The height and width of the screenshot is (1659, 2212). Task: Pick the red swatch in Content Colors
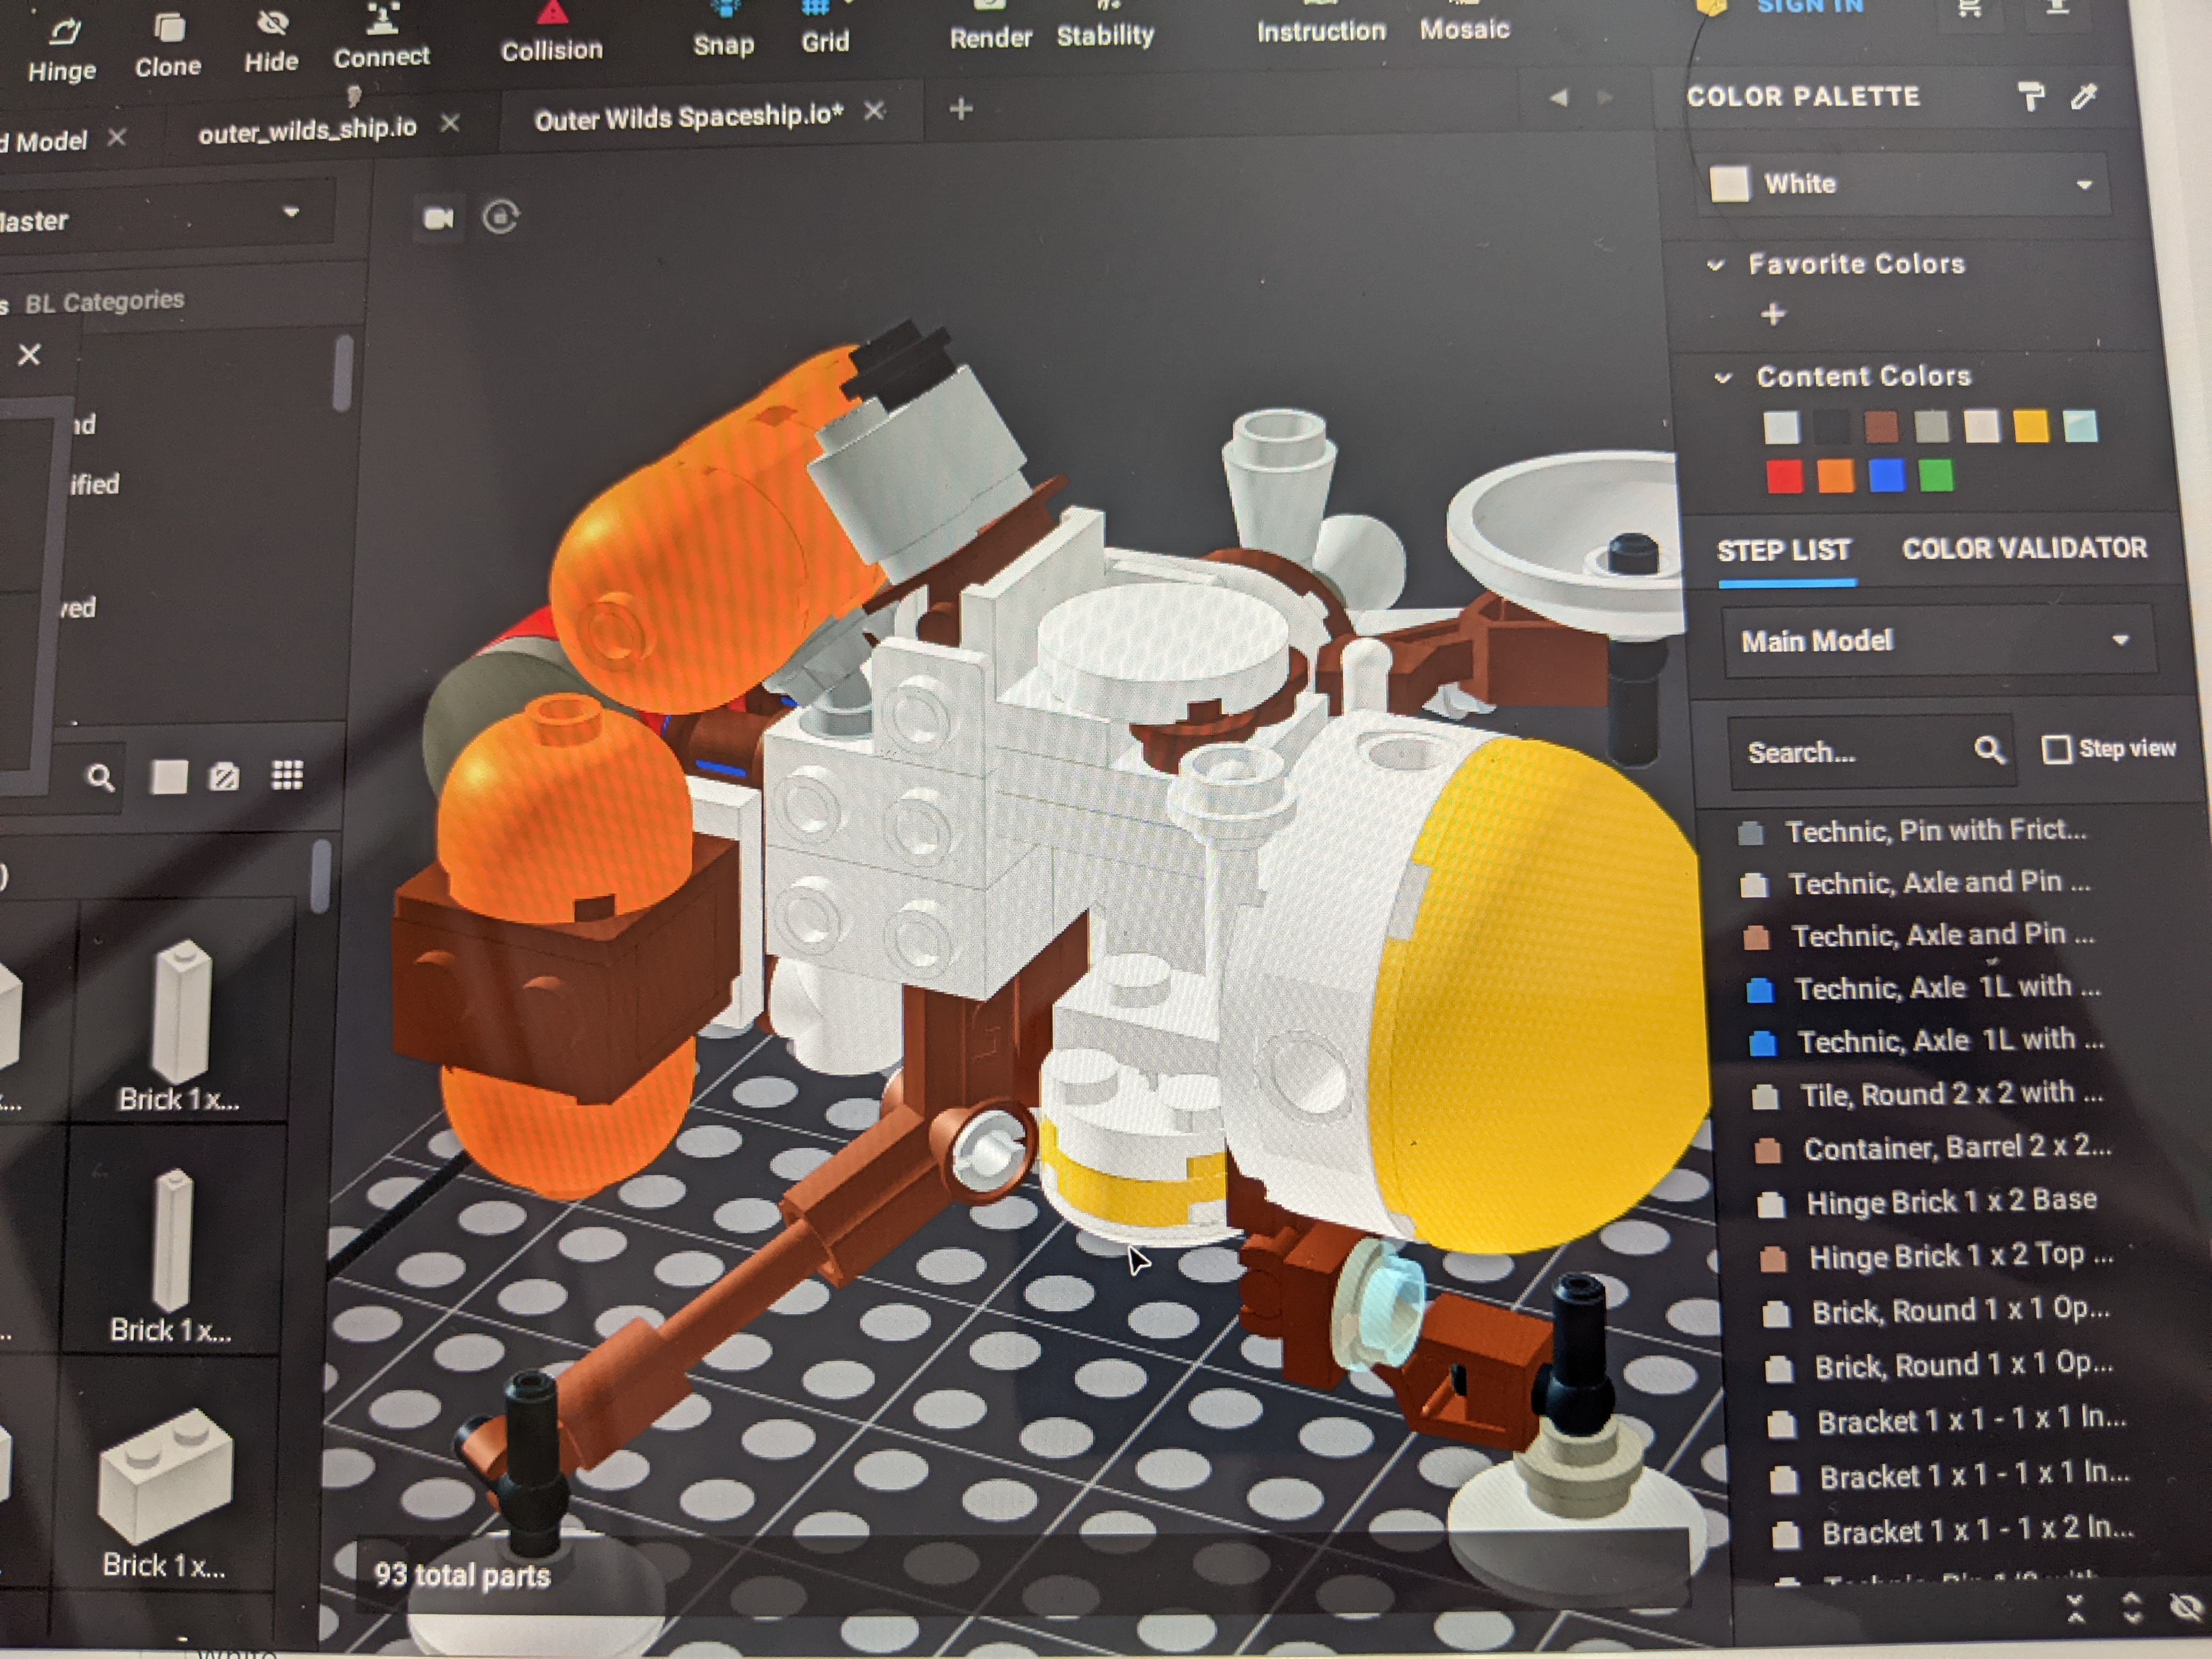1784,477
